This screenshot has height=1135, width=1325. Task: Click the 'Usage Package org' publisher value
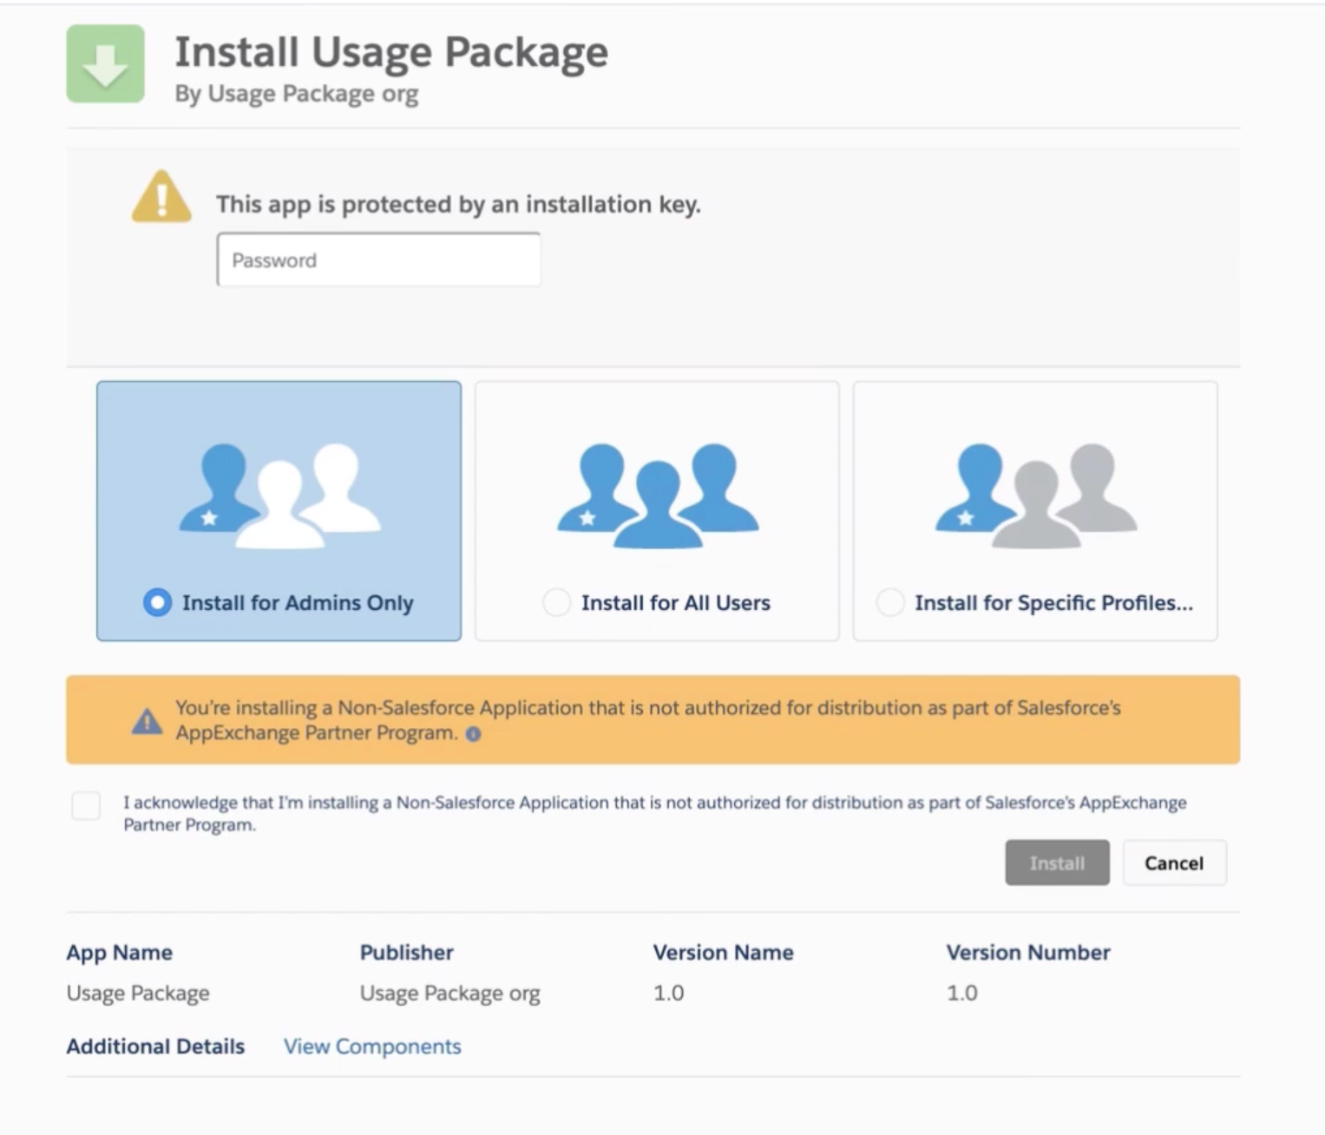point(450,993)
